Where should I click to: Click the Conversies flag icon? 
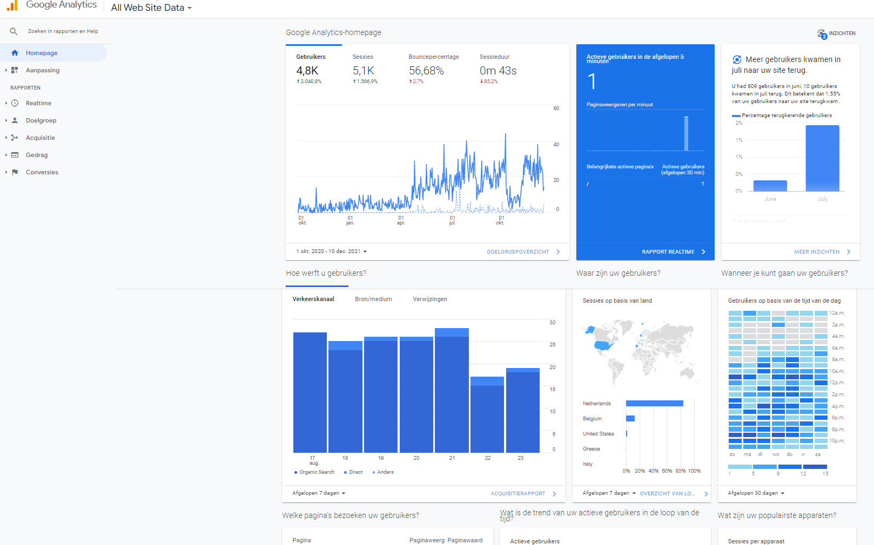(x=15, y=172)
